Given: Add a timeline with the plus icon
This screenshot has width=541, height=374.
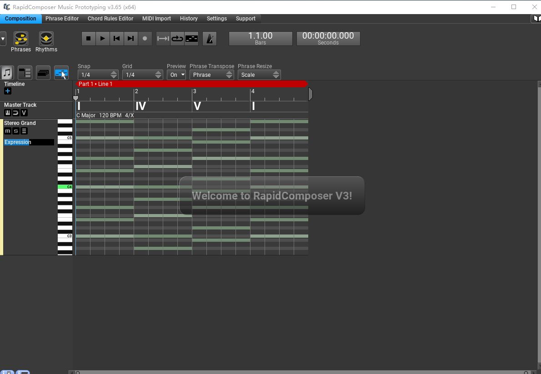Looking at the screenshot, I should pyautogui.click(x=8, y=91).
